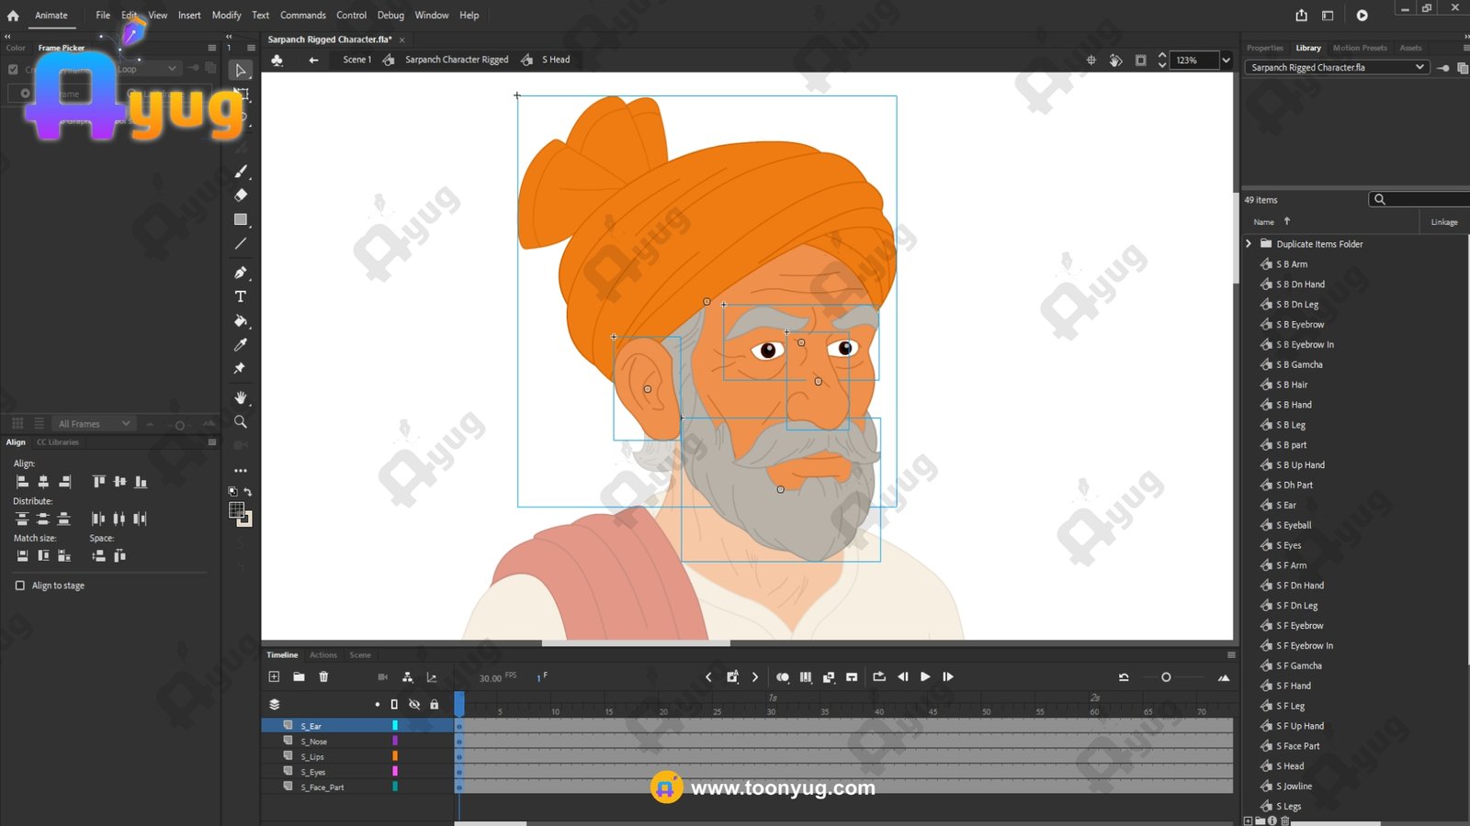Open the Window menu
The image size is (1470, 826).
click(432, 16)
